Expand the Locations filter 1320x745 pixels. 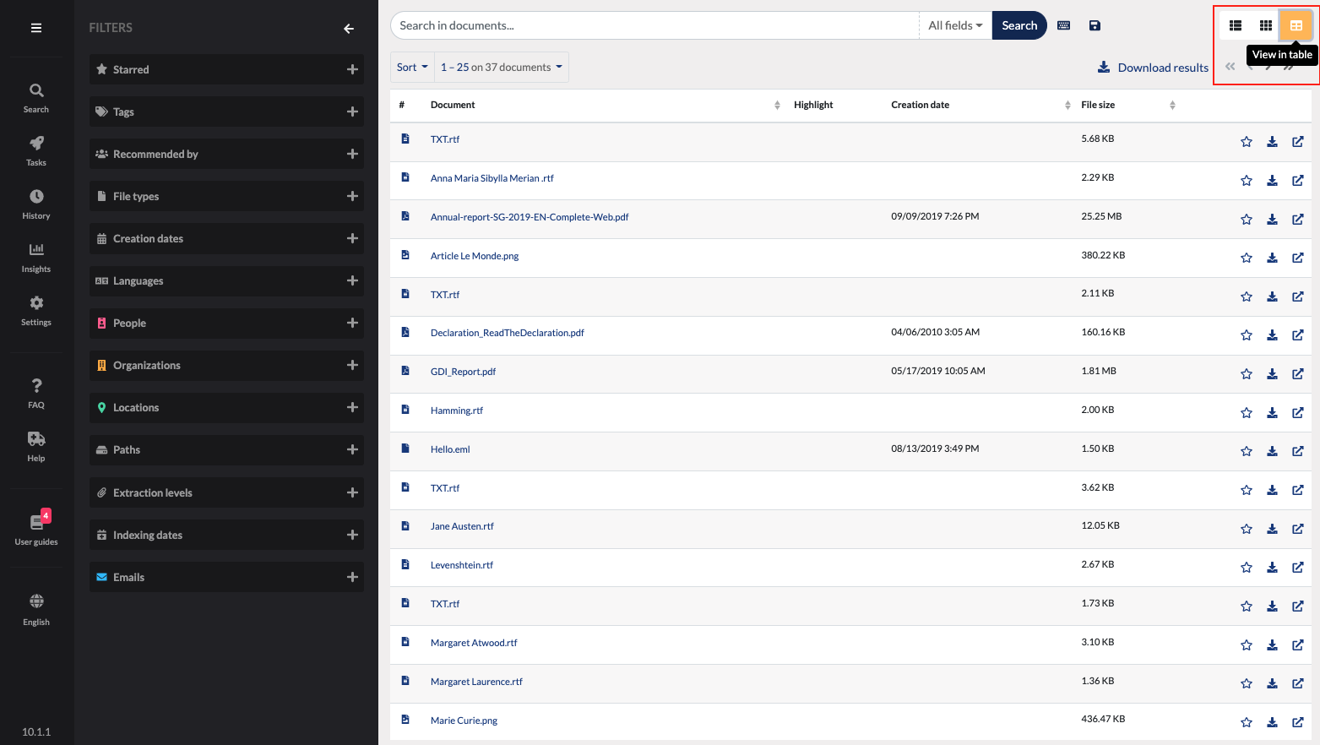coord(353,407)
